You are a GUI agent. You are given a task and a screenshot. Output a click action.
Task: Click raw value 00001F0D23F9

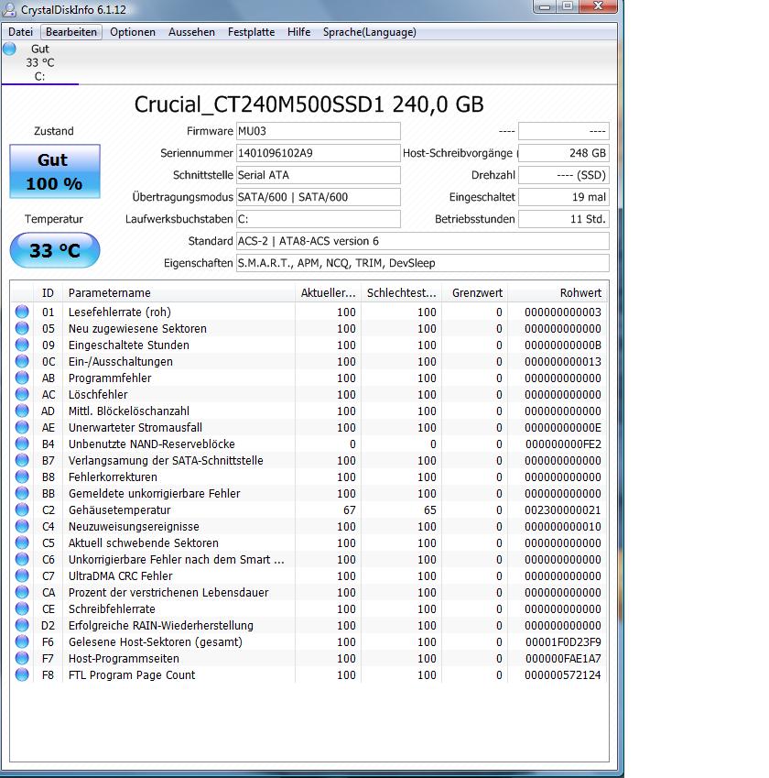(563, 642)
